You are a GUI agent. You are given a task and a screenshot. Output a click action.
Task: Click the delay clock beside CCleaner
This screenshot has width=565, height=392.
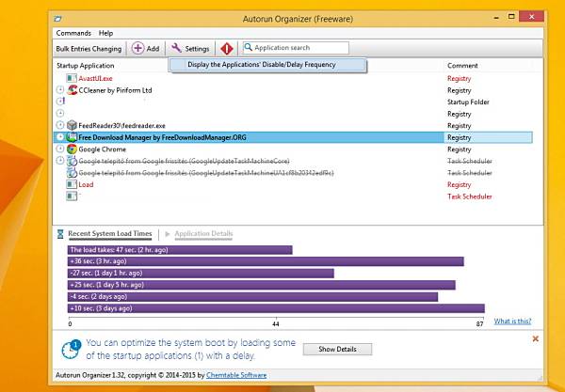[60, 89]
